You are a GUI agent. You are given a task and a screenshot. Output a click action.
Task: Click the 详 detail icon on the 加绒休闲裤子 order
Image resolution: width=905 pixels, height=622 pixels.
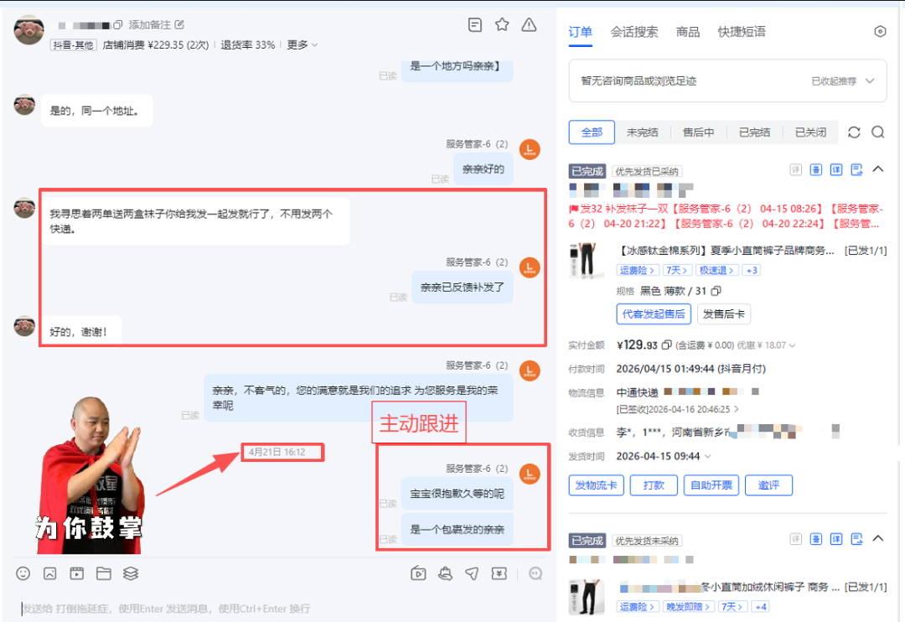[x=835, y=539]
